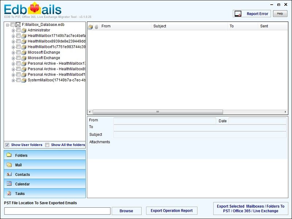292x219 pixels.
Task: Click the To column header
Action: tap(243, 26)
